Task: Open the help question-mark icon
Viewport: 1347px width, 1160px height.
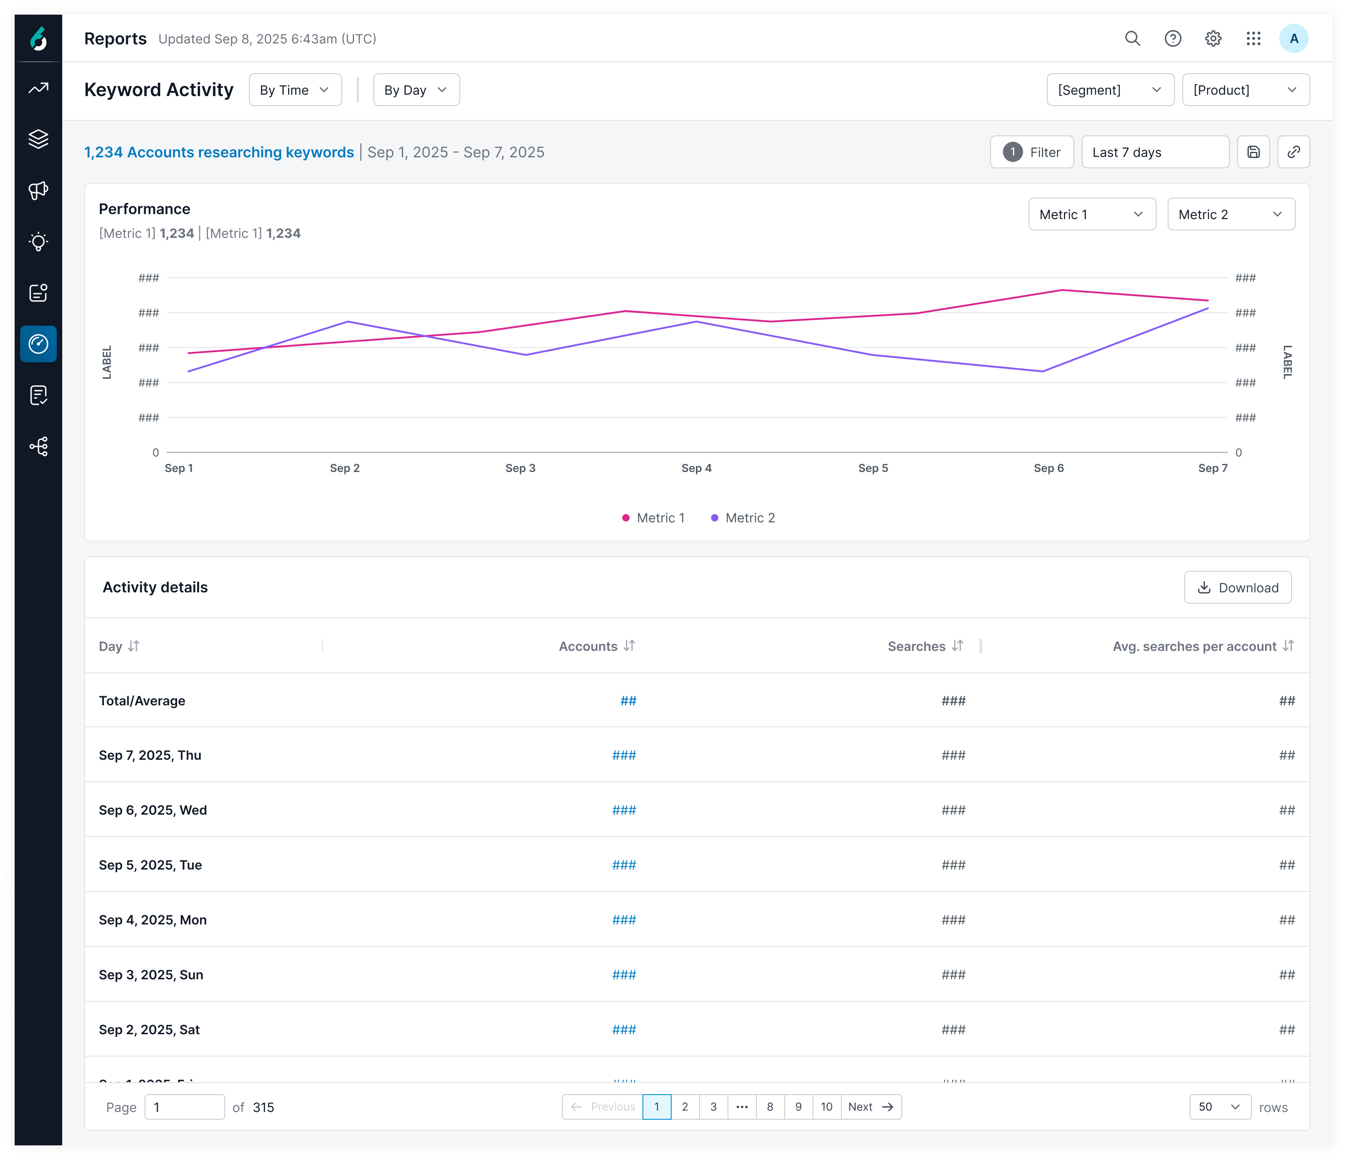Action: click(x=1173, y=38)
